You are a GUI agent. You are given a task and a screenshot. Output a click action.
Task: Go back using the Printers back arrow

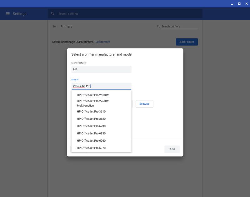point(54,27)
